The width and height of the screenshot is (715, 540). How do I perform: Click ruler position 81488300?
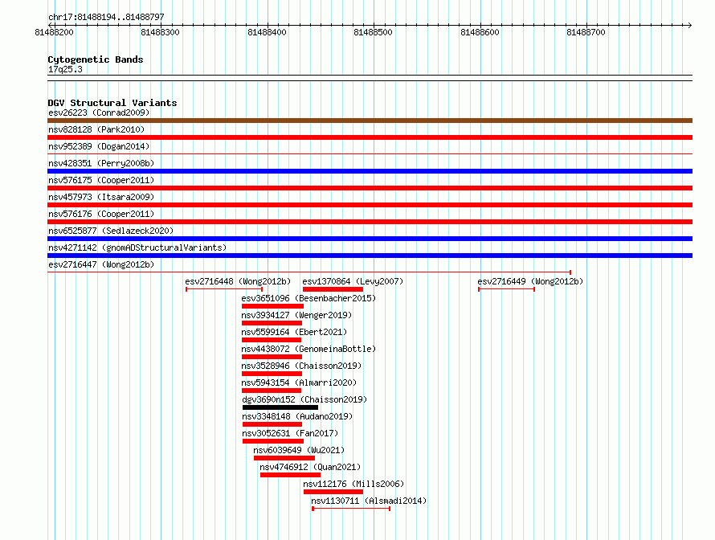(160, 32)
